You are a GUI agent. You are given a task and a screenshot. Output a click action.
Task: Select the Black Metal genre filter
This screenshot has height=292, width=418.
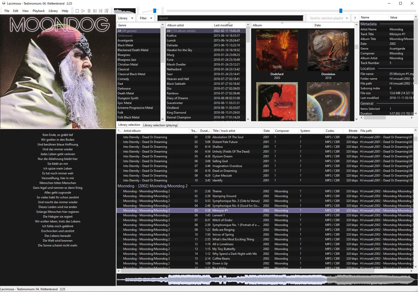point(125,45)
